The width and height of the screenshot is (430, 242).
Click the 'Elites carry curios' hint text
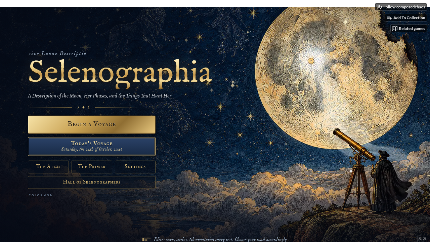click(x=220, y=239)
